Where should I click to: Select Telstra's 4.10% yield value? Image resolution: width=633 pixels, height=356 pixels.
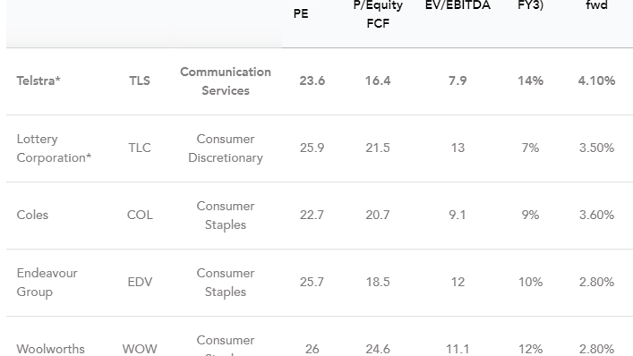(597, 81)
